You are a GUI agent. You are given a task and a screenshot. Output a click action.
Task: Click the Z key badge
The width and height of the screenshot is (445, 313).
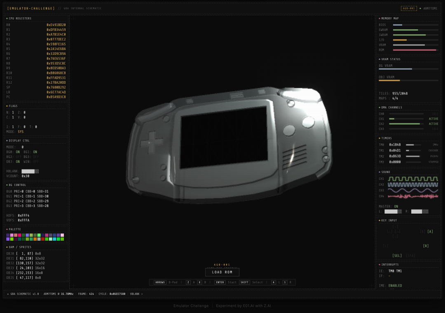(x=188, y=282)
